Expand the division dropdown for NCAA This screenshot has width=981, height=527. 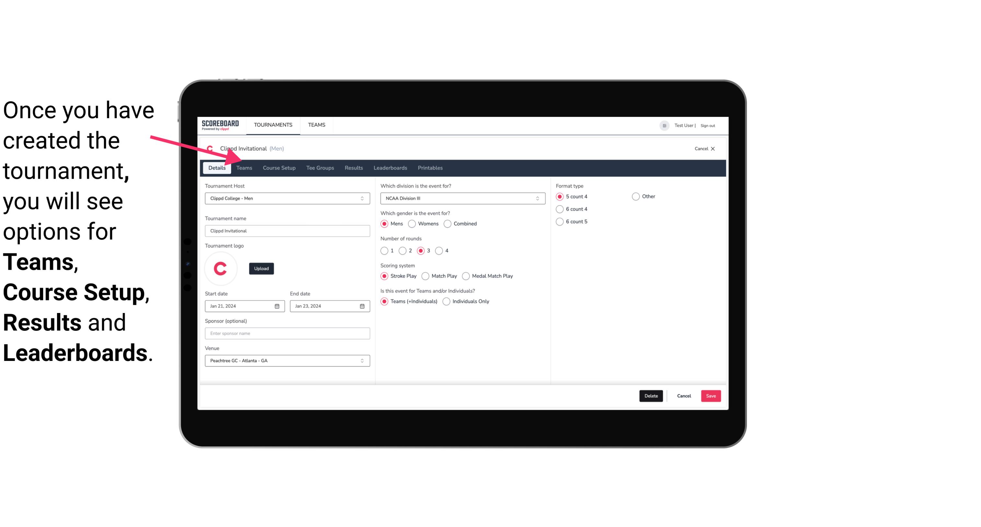[535, 198]
